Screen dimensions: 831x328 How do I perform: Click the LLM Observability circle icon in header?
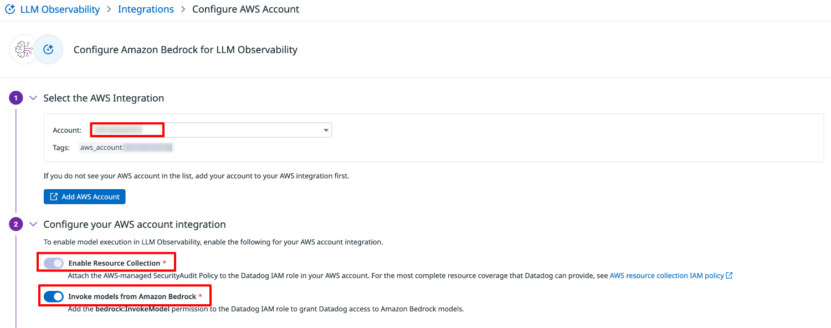[x=49, y=50]
